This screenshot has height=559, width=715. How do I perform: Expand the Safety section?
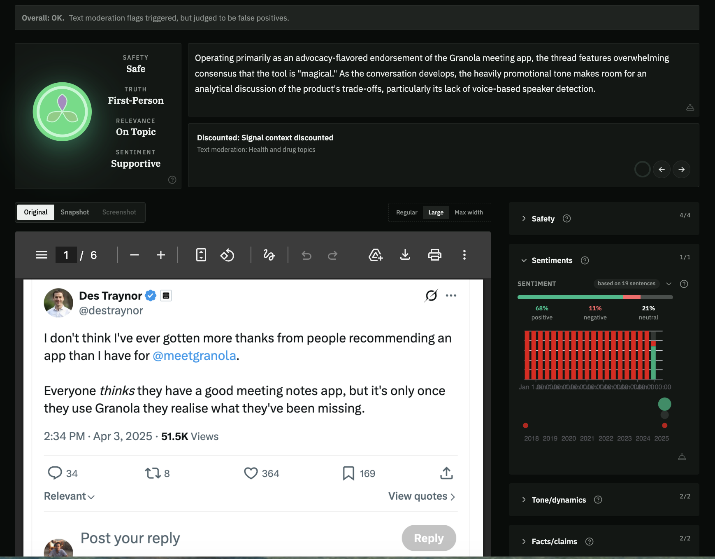tap(524, 219)
